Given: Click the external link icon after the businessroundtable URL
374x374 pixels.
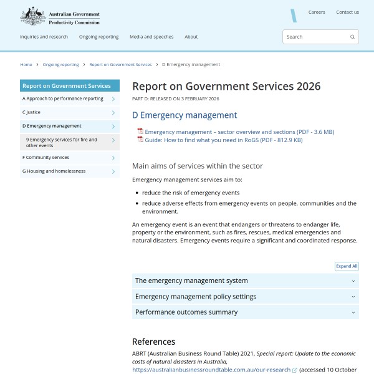Looking at the screenshot, I should click(x=294, y=370).
